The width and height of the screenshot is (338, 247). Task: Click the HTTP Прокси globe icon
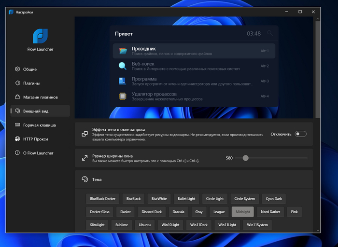(x=17, y=139)
